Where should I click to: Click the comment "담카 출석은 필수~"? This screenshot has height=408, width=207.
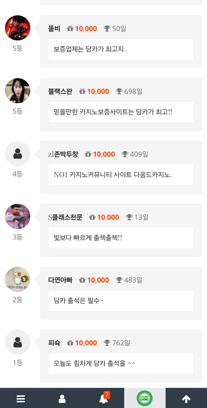[x=78, y=300]
